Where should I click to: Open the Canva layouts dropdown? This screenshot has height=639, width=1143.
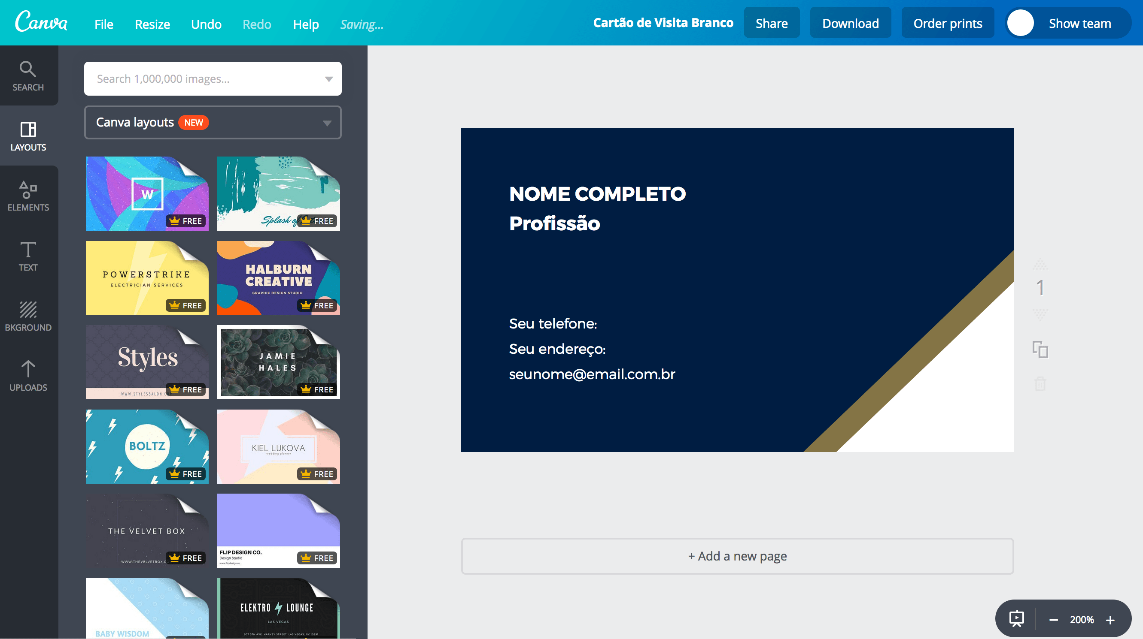click(213, 122)
